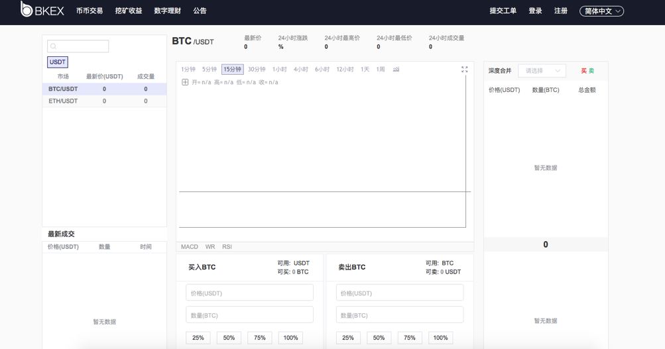The image size is (665, 349).
Task: Open the 挖矿收益 menu
Action: (x=129, y=11)
